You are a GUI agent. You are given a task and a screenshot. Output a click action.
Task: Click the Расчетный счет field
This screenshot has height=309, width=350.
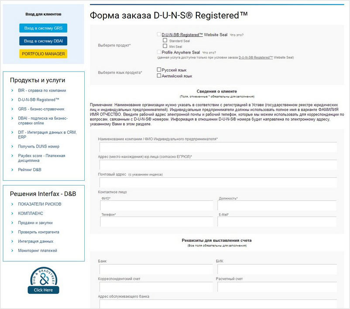click(277, 287)
